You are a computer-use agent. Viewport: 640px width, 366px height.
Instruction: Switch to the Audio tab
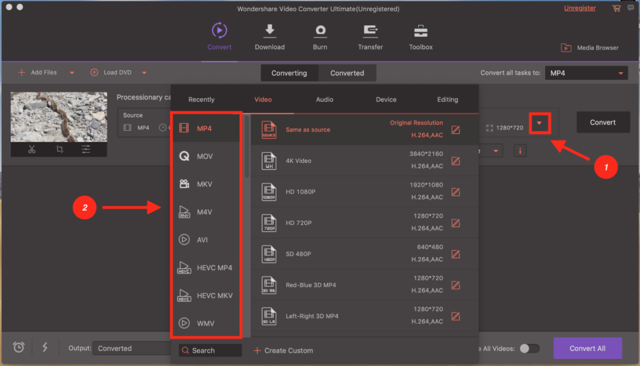[x=324, y=99]
